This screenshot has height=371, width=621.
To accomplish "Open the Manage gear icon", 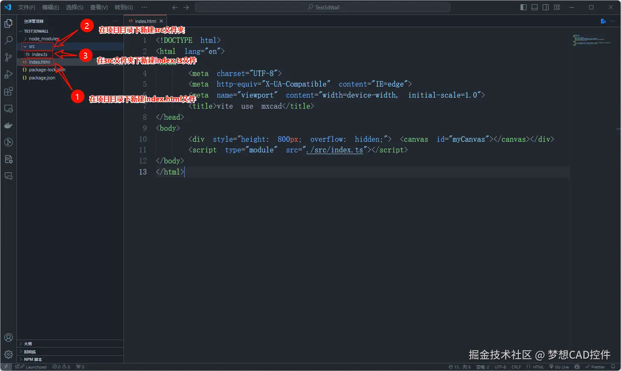I will pos(8,354).
